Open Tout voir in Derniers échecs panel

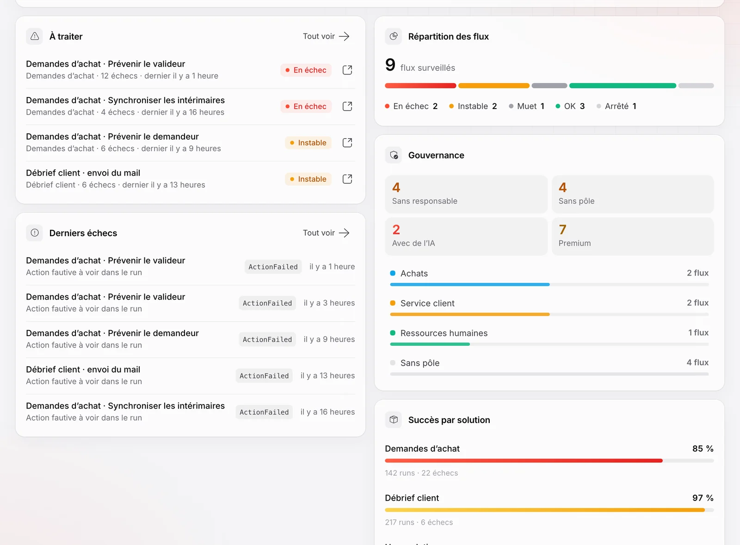tap(327, 233)
